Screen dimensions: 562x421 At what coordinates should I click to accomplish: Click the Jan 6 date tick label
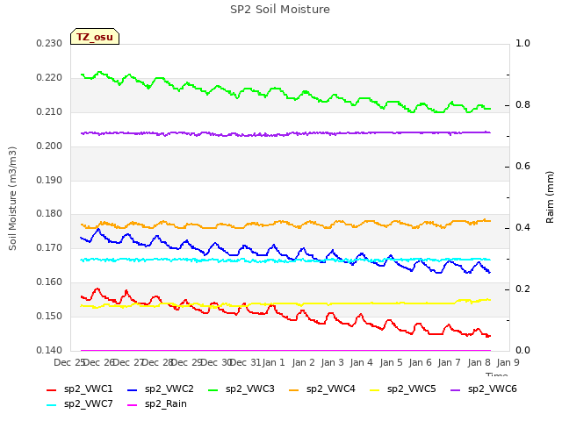pos(420,362)
